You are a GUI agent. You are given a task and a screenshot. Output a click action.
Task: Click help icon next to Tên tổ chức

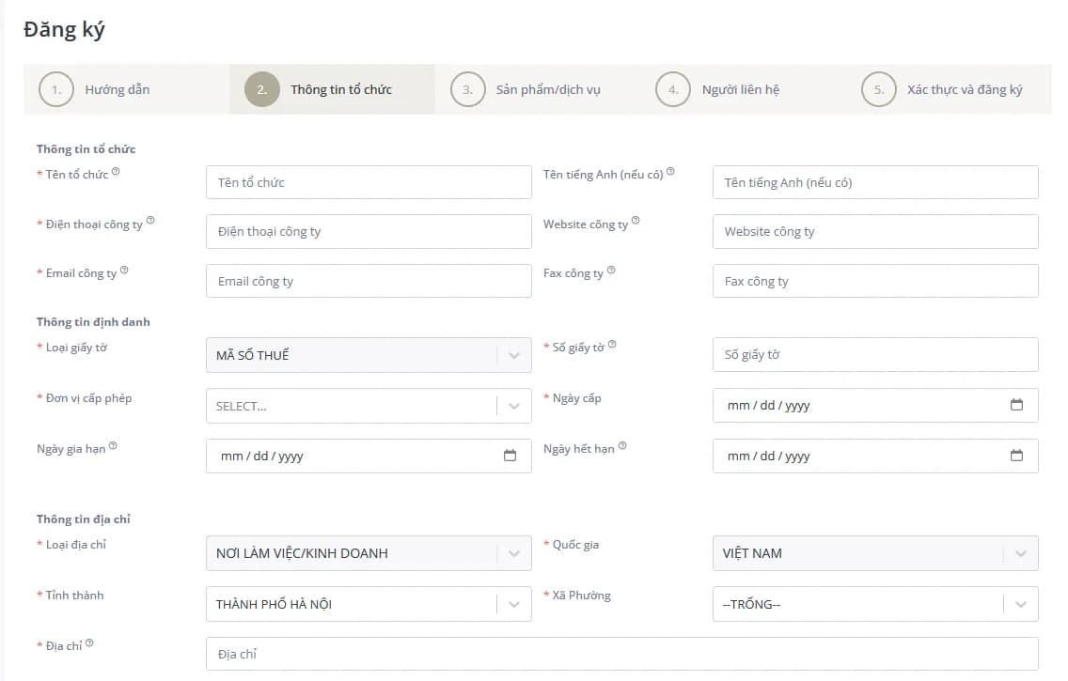pos(116,172)
